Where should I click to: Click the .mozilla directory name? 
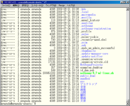point(86,18)
